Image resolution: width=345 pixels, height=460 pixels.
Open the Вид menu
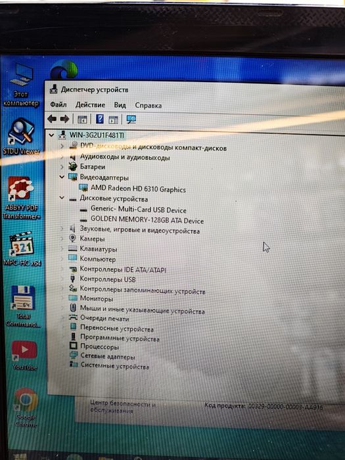click(x=120, y=105)
